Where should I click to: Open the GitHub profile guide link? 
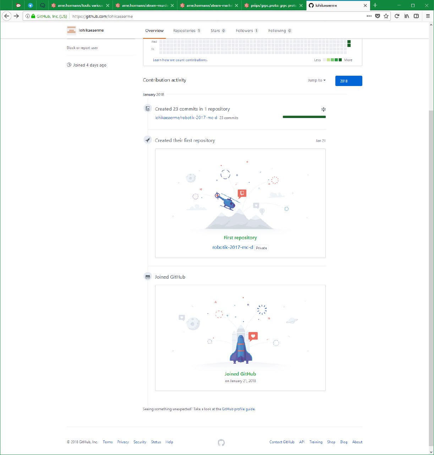pyautogui.click(x=238, y=409)
